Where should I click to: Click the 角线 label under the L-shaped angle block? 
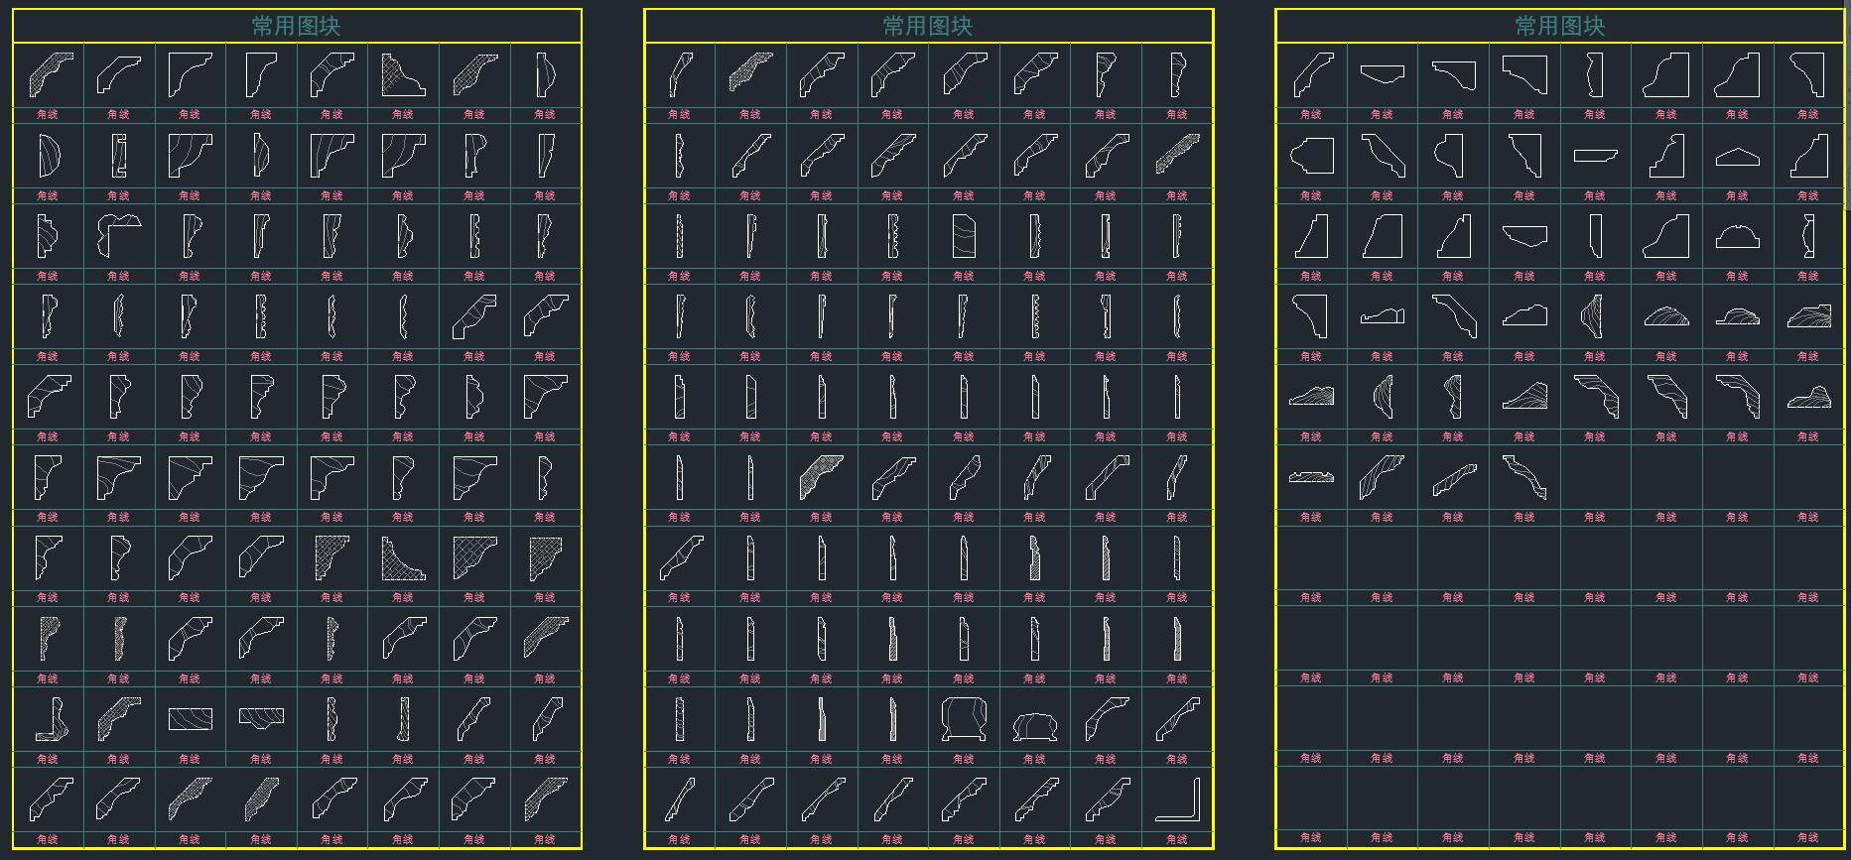[x=1177, y=839]
